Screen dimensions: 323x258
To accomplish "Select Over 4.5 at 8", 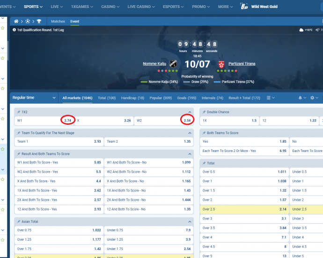I will (244, 247).
